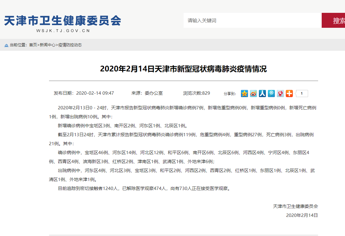345x236 pixels.
Task: Open 新闻中心 breadcrumb link
Action: pyautogui.click(x=48, y=45)
